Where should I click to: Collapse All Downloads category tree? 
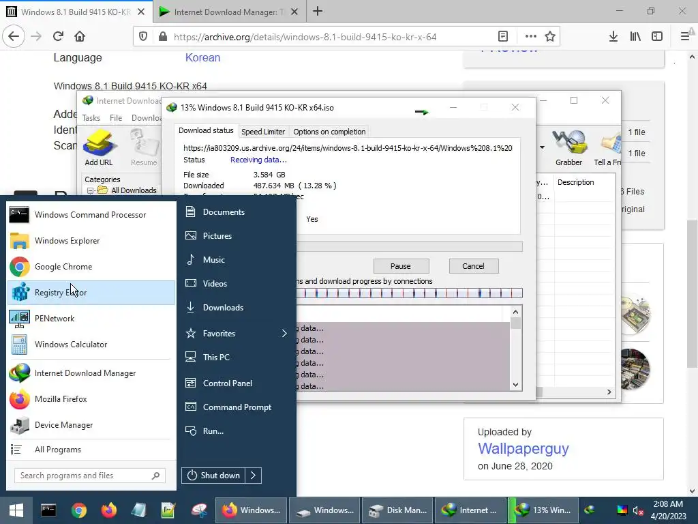90,190
